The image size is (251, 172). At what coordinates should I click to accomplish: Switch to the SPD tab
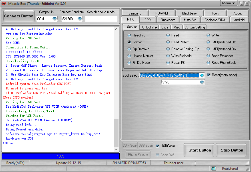[148, 20]
